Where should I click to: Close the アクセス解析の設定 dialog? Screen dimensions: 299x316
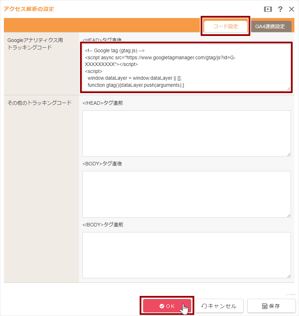tap(291, 9)
